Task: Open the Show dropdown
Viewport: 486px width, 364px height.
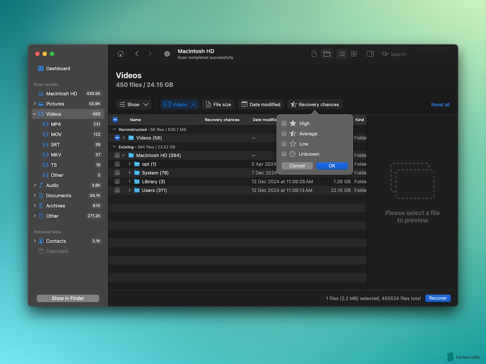Action: tap(134, 104)
